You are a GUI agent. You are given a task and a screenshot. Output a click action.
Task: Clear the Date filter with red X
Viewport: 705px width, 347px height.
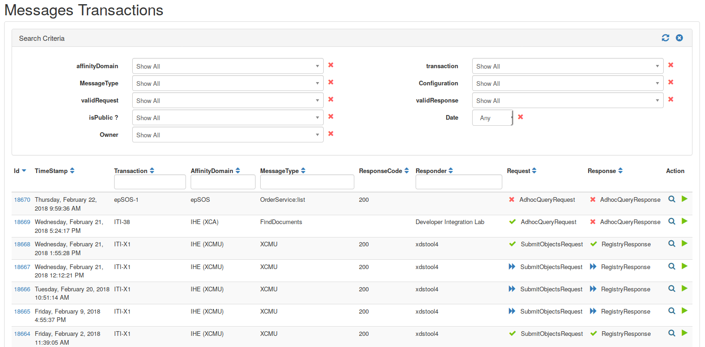[x=520, y=117]
